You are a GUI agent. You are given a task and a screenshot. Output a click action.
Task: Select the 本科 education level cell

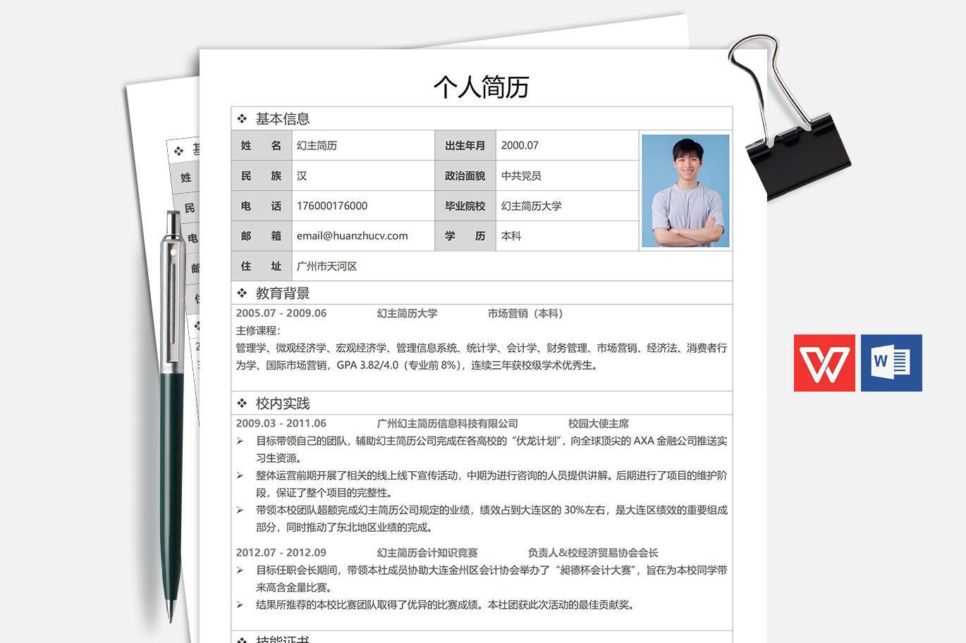point(510,236)
